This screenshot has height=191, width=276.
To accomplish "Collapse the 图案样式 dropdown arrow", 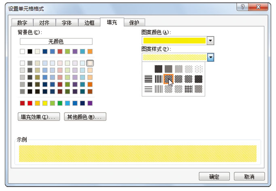I will point(210,57).
